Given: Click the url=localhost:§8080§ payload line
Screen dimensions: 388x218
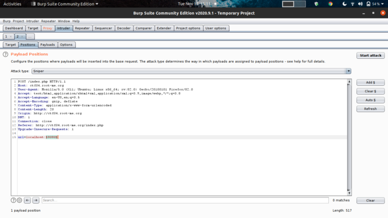Looking at the screenshot, I should tap(38, 137).
